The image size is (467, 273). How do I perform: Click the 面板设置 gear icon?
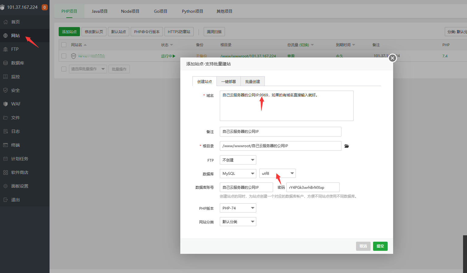tap(5, 186)
